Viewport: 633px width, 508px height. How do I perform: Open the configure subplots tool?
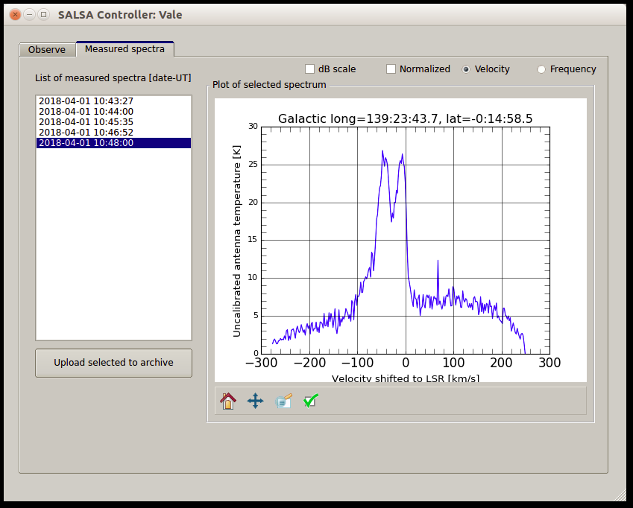(283, 401)
